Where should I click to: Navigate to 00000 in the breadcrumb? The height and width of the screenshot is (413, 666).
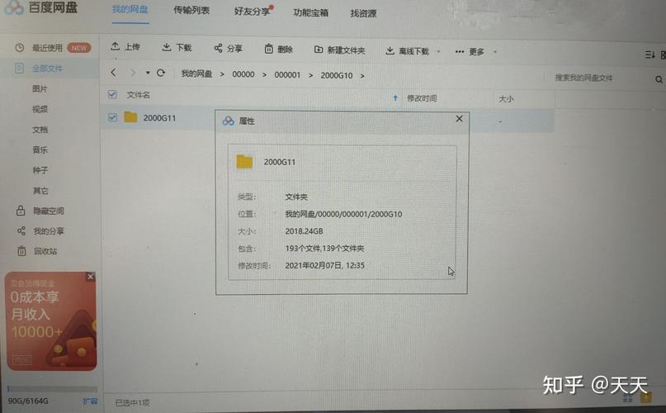pos(243,74)
